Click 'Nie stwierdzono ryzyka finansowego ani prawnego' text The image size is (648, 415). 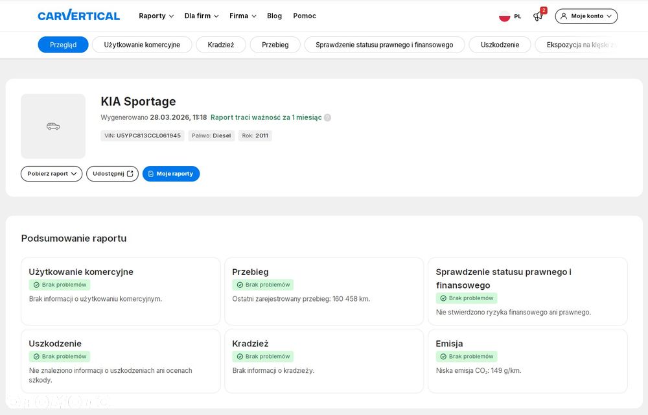(513, 313)
